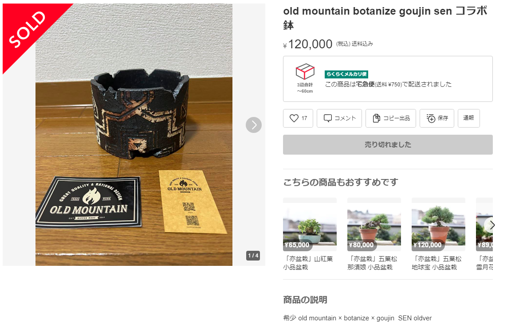Viewport: 519px width, 323px height.
Task: Click the 「亦盆栽」五葉松 那須娘 title link
Action: pyautogui.click(x=372, y=263)
